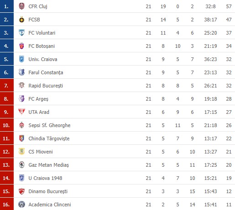Click FCSB's 38:17 goal difference
The height and width of the screenshot is (210, 235).
(x=210, y=20)
